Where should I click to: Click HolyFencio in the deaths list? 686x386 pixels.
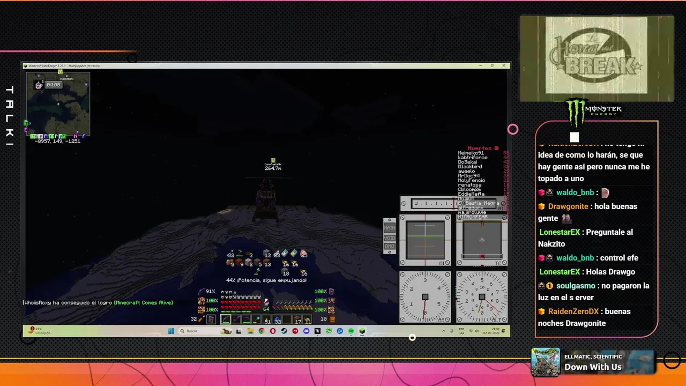click(471, 180)
